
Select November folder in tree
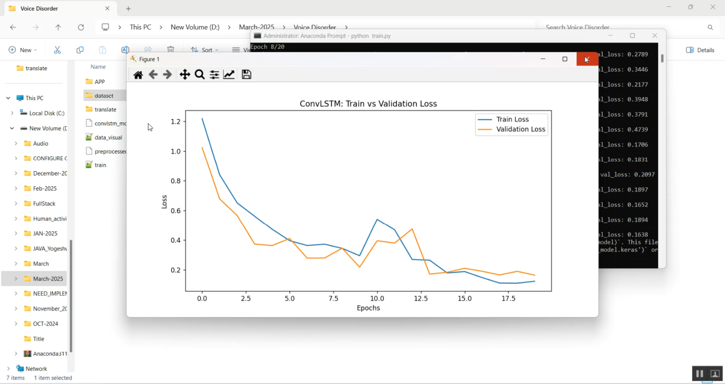pyautogui.click(x=45, y=309)
